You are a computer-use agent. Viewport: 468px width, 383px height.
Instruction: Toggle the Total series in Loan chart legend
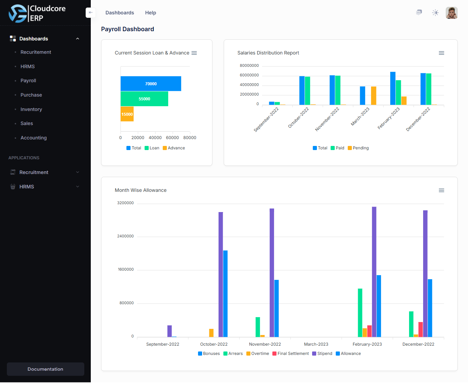click(x=134, y=148)
